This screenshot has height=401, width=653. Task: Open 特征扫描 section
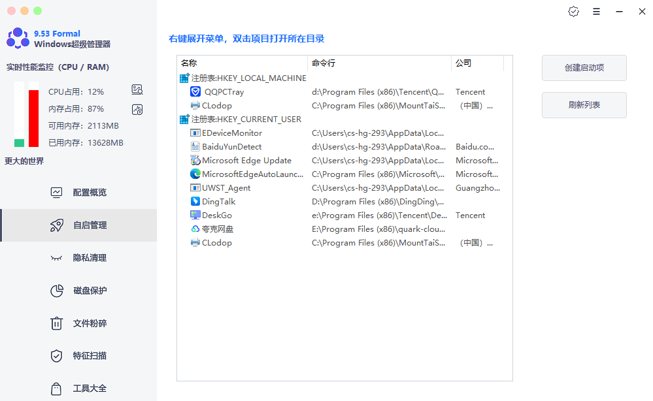coord(79,356)
